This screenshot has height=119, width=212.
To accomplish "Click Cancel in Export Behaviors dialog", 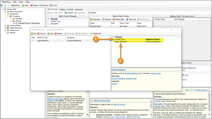I will pos(41,34).
